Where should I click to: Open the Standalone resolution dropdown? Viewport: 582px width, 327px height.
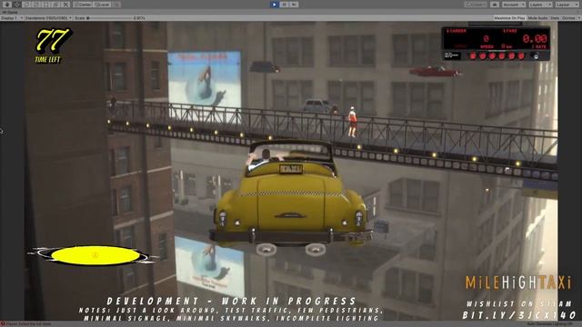click(x=48, y=18)
